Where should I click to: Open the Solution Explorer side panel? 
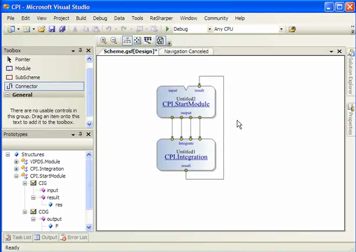[x=351, y=72]
